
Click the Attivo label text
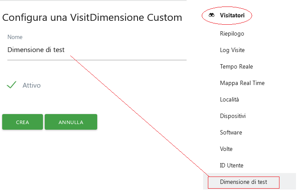(32, 85)
